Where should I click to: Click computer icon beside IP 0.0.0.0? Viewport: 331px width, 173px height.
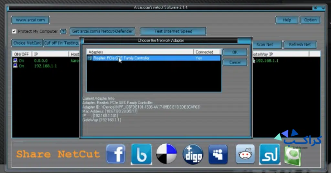[x=15, y=60]
